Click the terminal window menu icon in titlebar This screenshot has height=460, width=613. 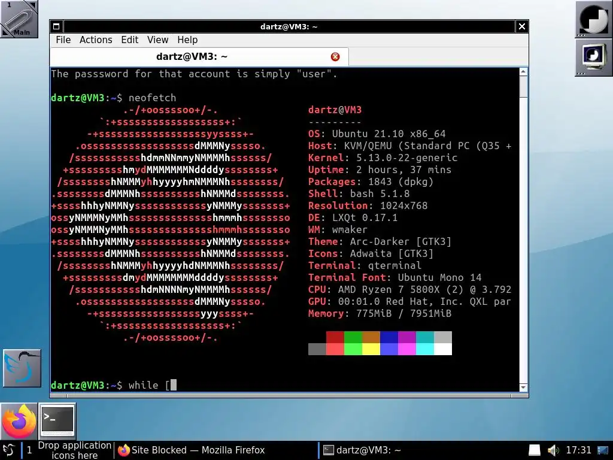pos(56,26)
